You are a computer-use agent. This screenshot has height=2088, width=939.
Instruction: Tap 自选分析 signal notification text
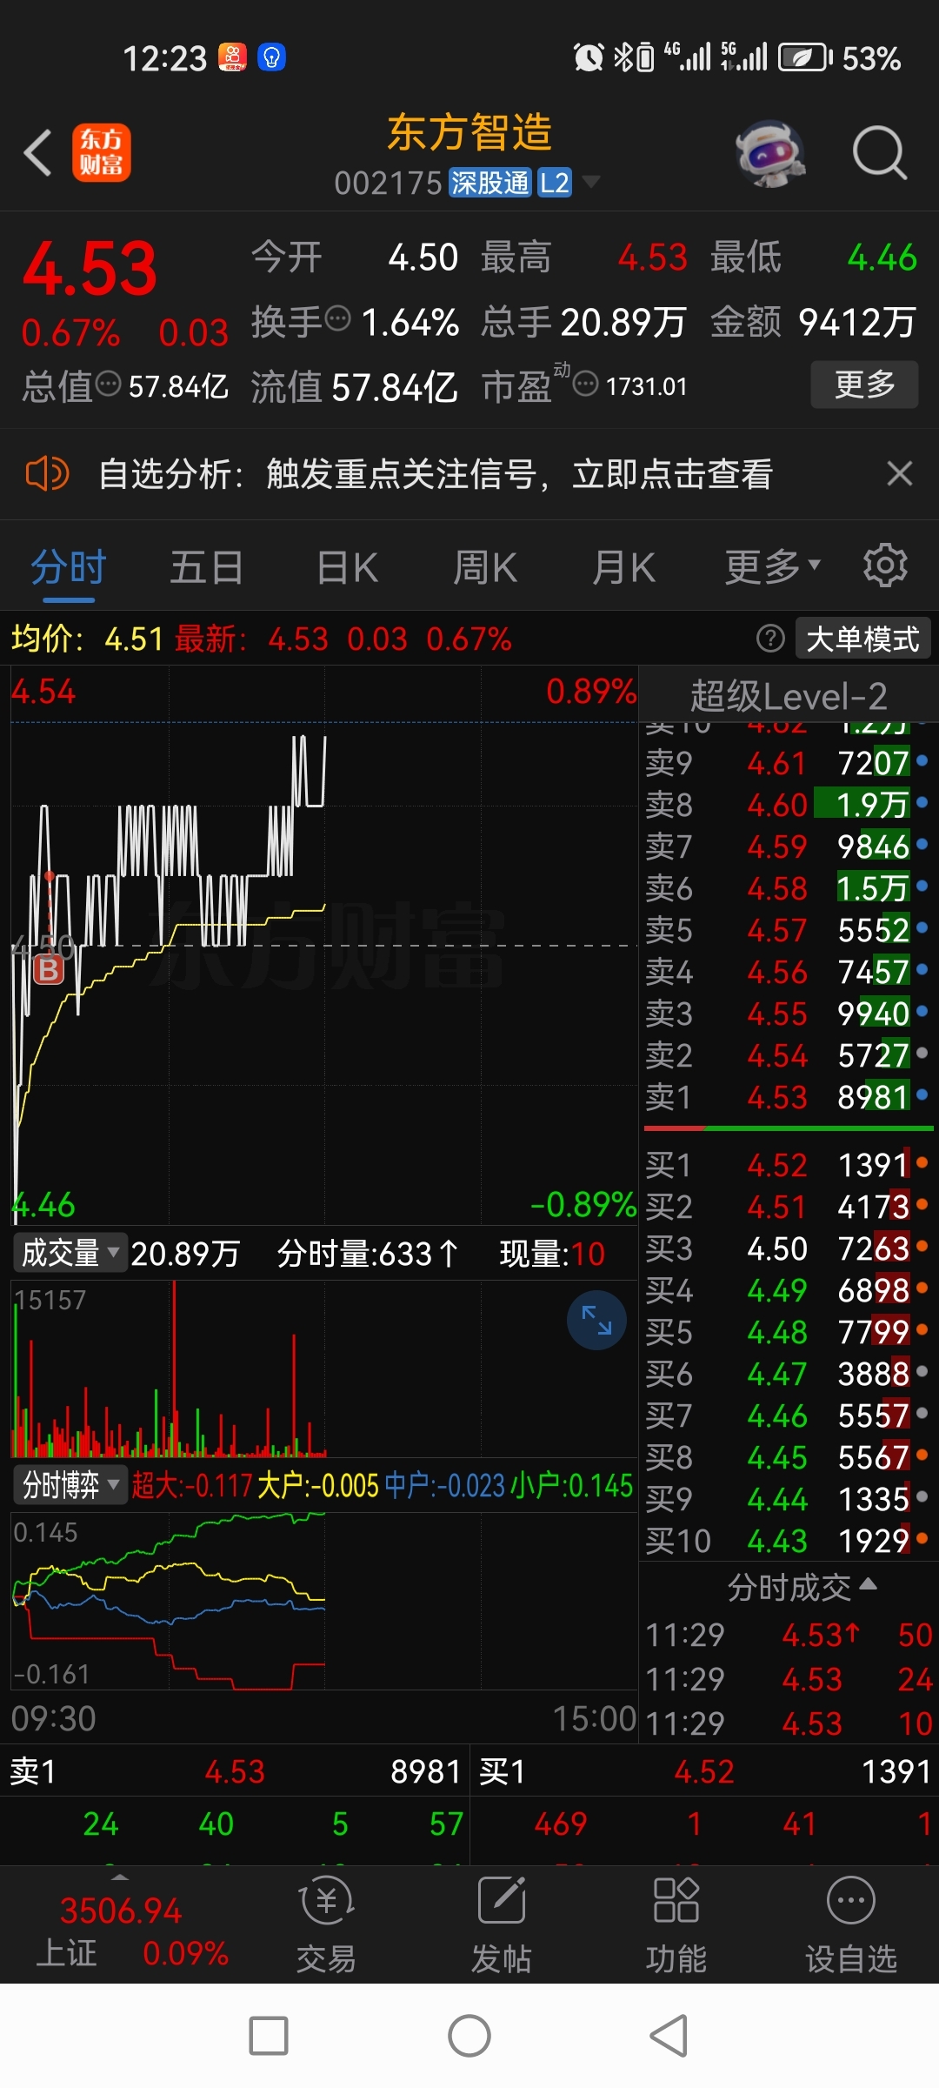click(x=435, y=474)
